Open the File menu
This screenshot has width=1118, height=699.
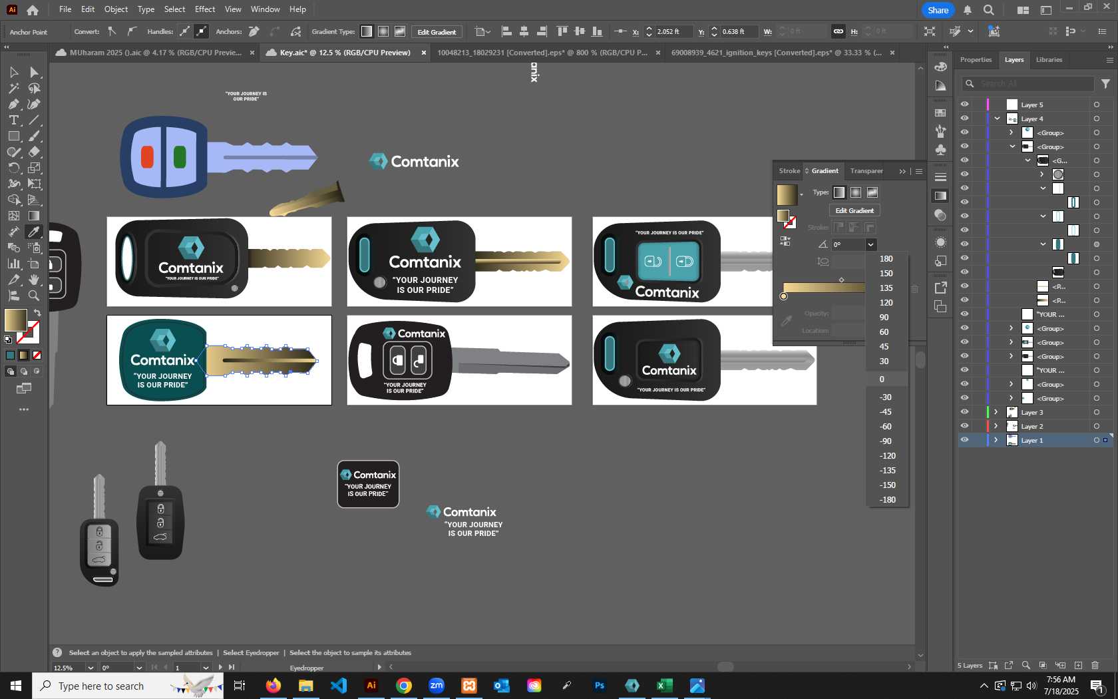pos(65,9)
